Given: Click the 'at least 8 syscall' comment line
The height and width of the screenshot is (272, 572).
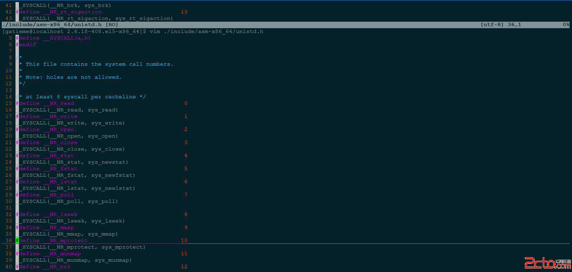Looking at the screenshot, I should (83, 97).
